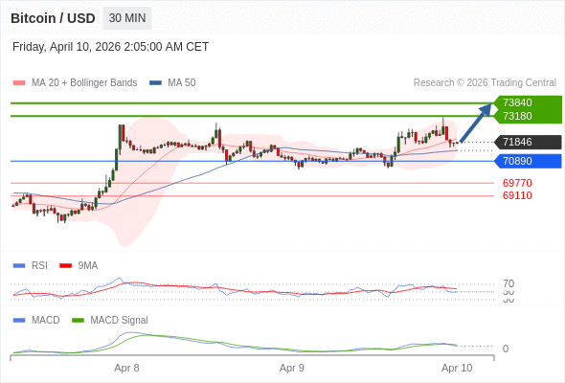The height and width of the screenshot is (383, 565).
Task: Click the RSI 70 level label
Action: tap(508, 283)
